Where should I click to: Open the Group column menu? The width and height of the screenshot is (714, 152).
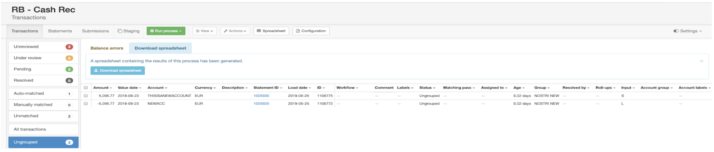pos(542,88)
